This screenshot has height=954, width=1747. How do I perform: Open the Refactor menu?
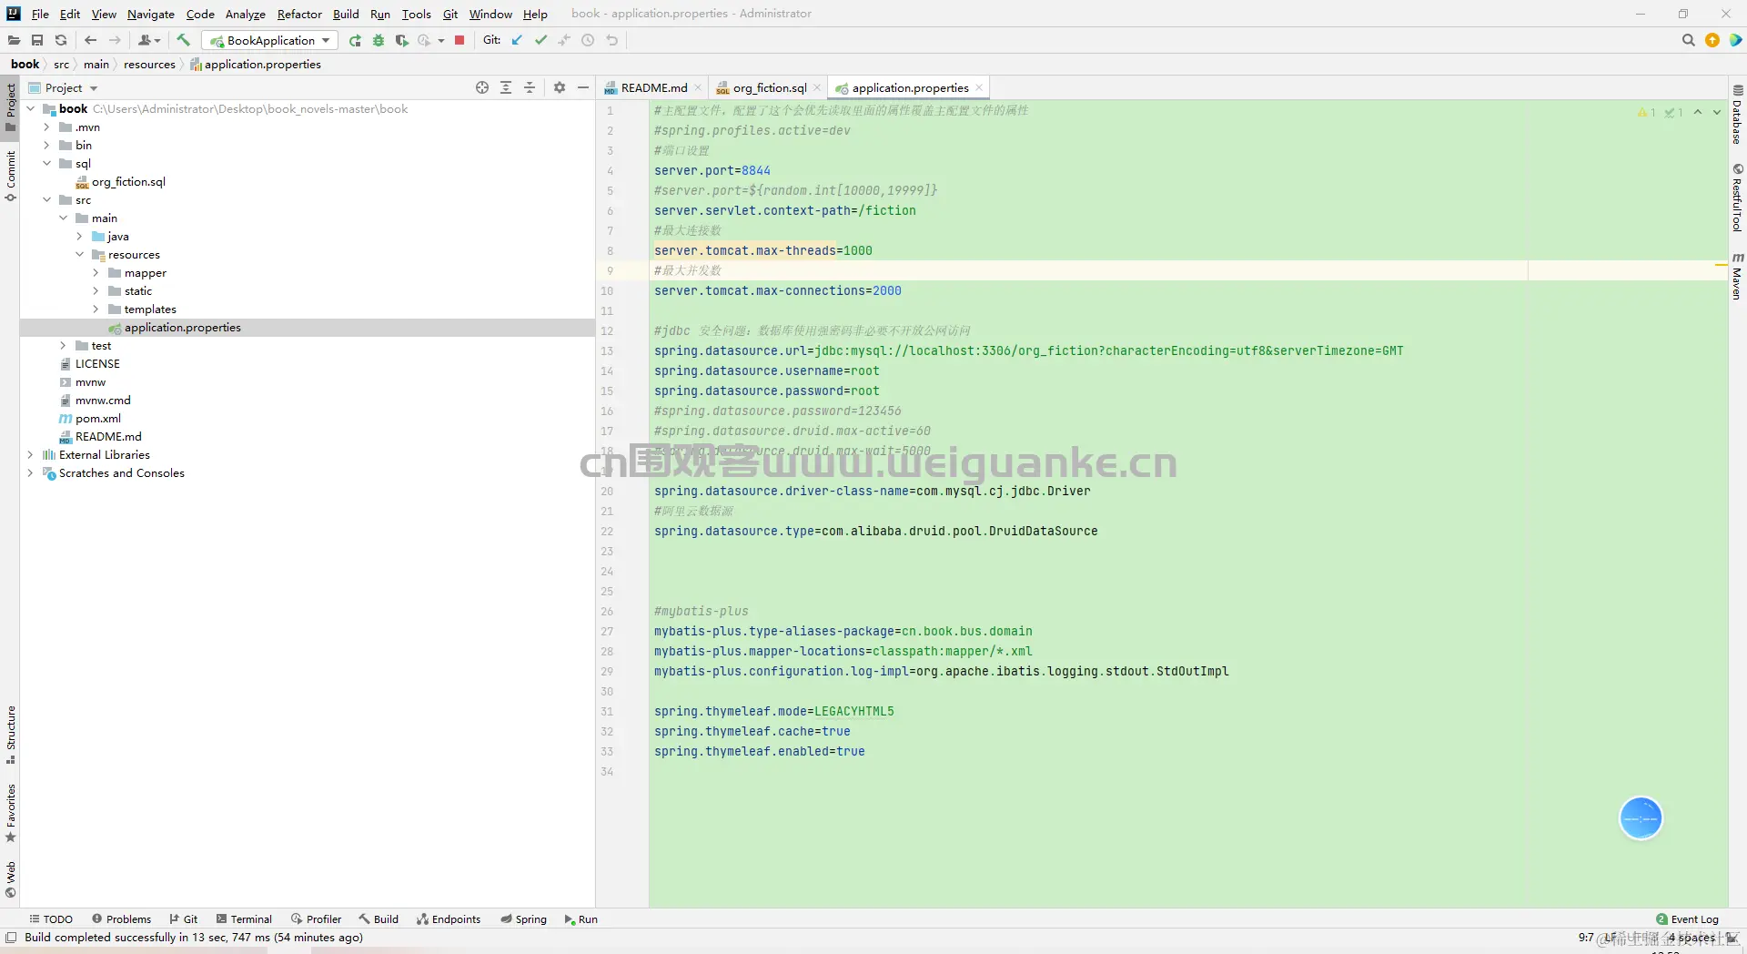(299, 14)
